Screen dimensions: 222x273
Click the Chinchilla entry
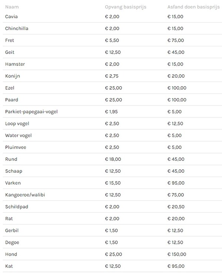tap(17, 29)
